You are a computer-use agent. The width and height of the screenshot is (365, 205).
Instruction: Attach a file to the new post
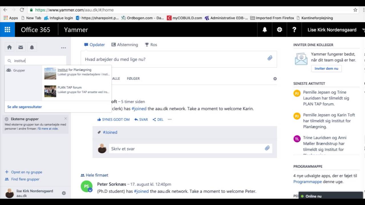(270, 58)
